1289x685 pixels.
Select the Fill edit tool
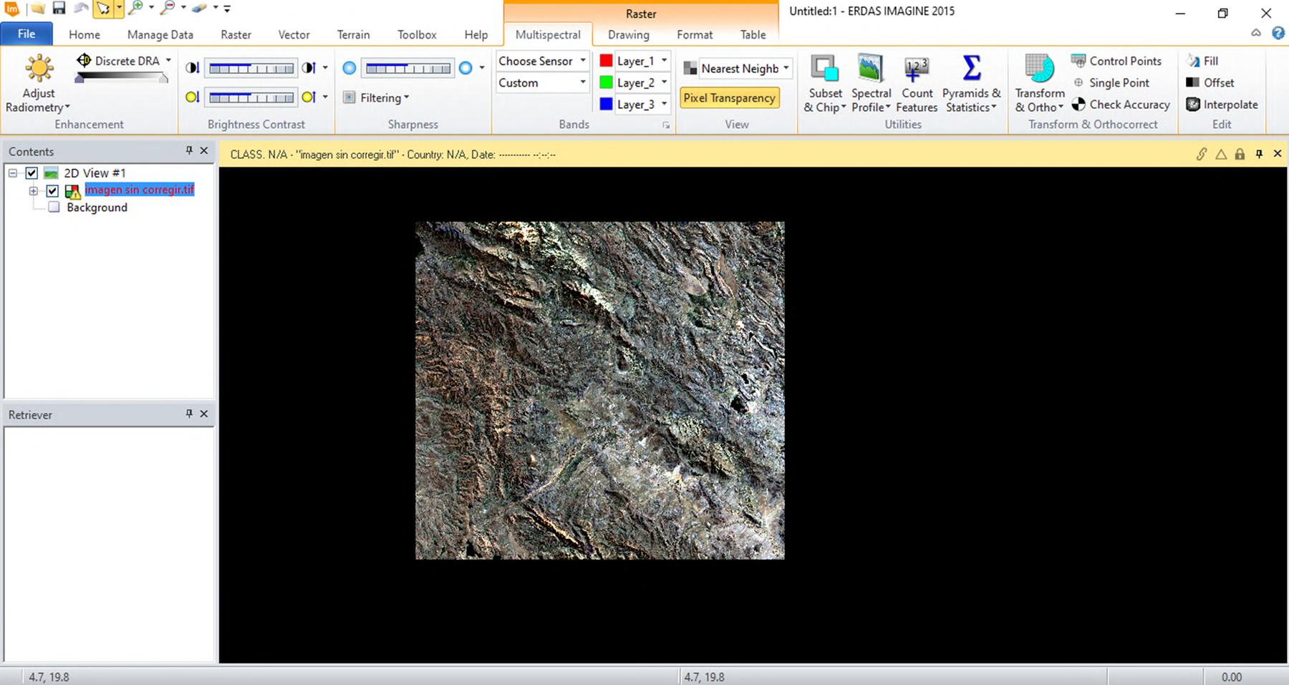point(1202,61)
